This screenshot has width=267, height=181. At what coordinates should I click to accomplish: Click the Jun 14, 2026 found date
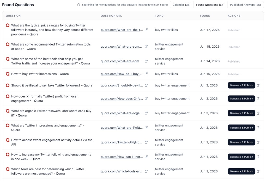coord(210,61)
